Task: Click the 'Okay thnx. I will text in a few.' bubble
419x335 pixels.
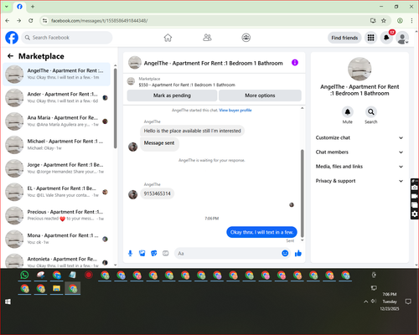Action: pos(261,232)
